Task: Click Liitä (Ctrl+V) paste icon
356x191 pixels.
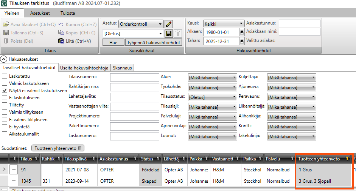Action: pos(62,41)
